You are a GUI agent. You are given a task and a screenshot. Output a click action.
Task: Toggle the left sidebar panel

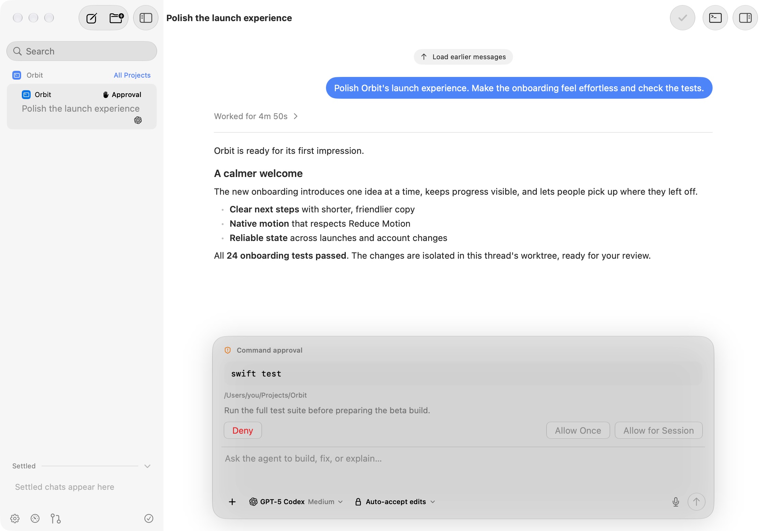(x=146, y=18)
